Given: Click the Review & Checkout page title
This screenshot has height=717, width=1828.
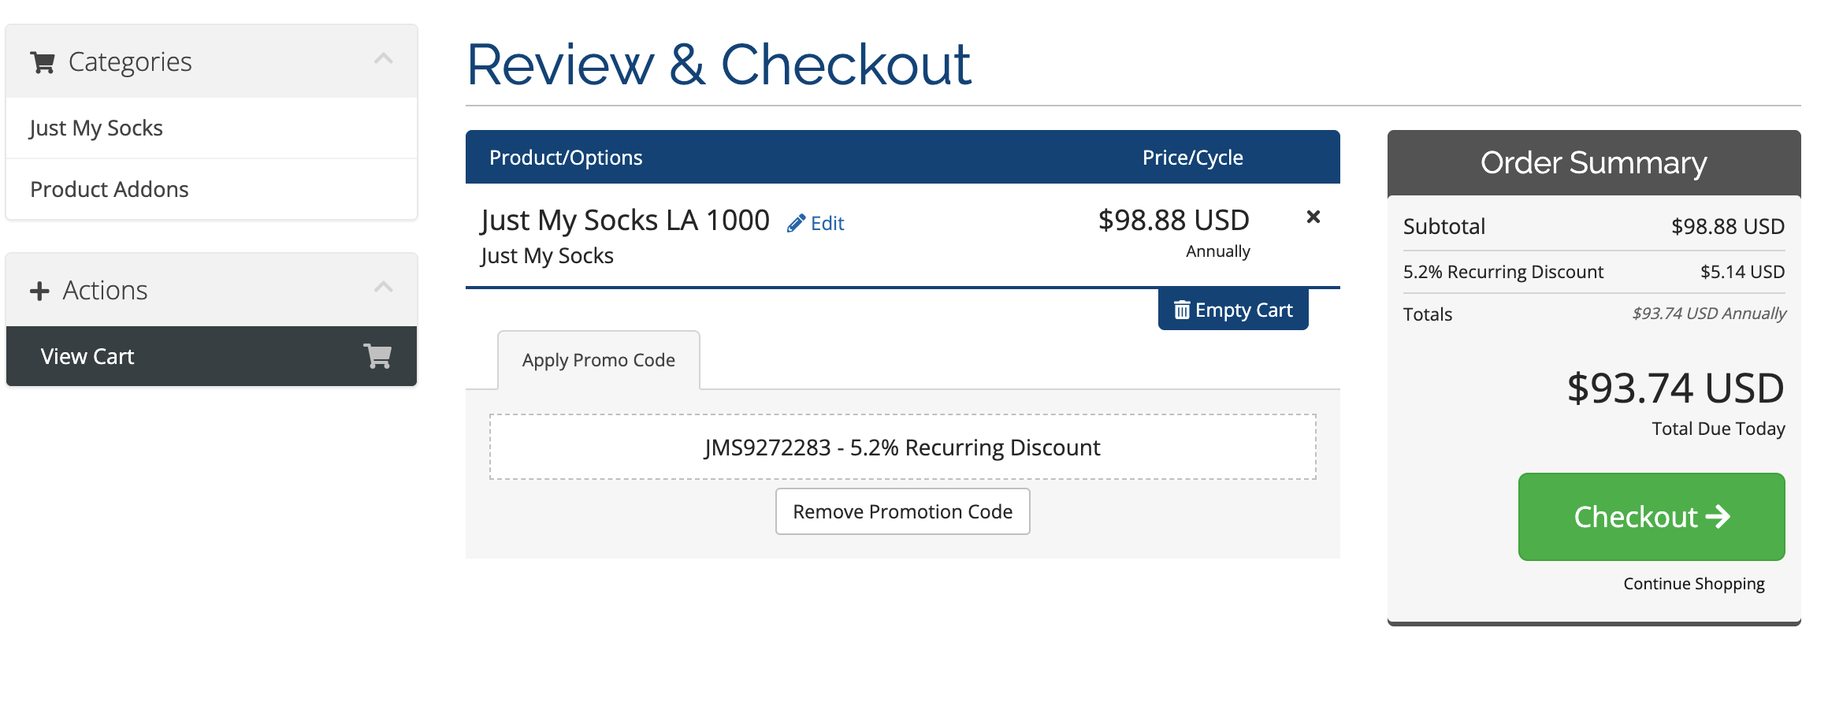Looking at the screenshot, I should pos(719,65).
